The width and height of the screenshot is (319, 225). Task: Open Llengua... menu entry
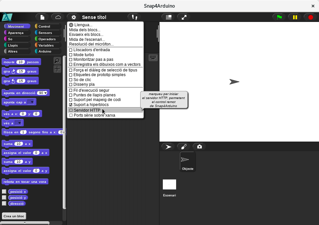point(105,25)
